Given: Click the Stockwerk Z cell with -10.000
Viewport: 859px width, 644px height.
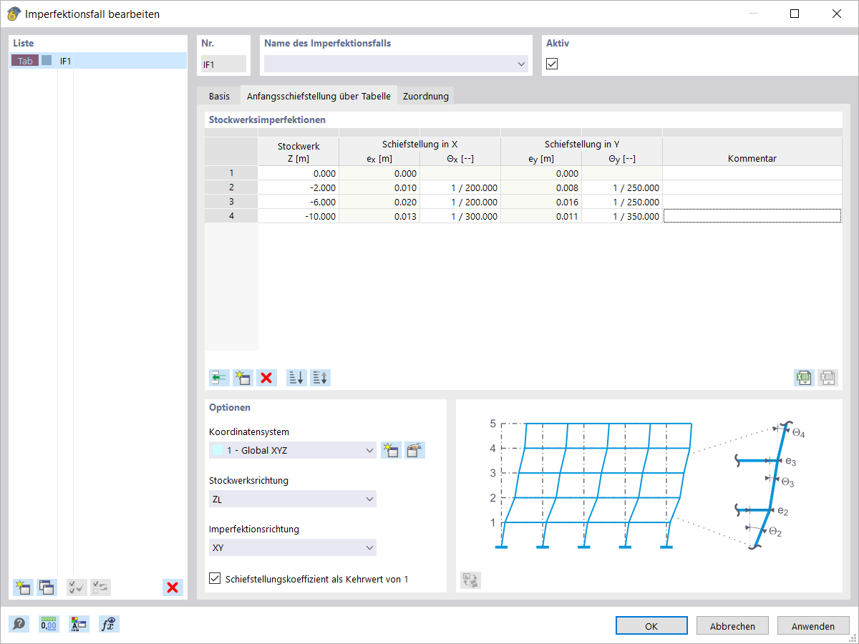Looking at the screenshot, I should (299, 216).
